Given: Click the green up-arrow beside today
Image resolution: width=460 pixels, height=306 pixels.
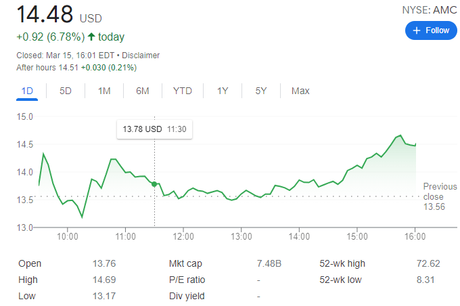Looking at the screenshot, I should [91, 37].
